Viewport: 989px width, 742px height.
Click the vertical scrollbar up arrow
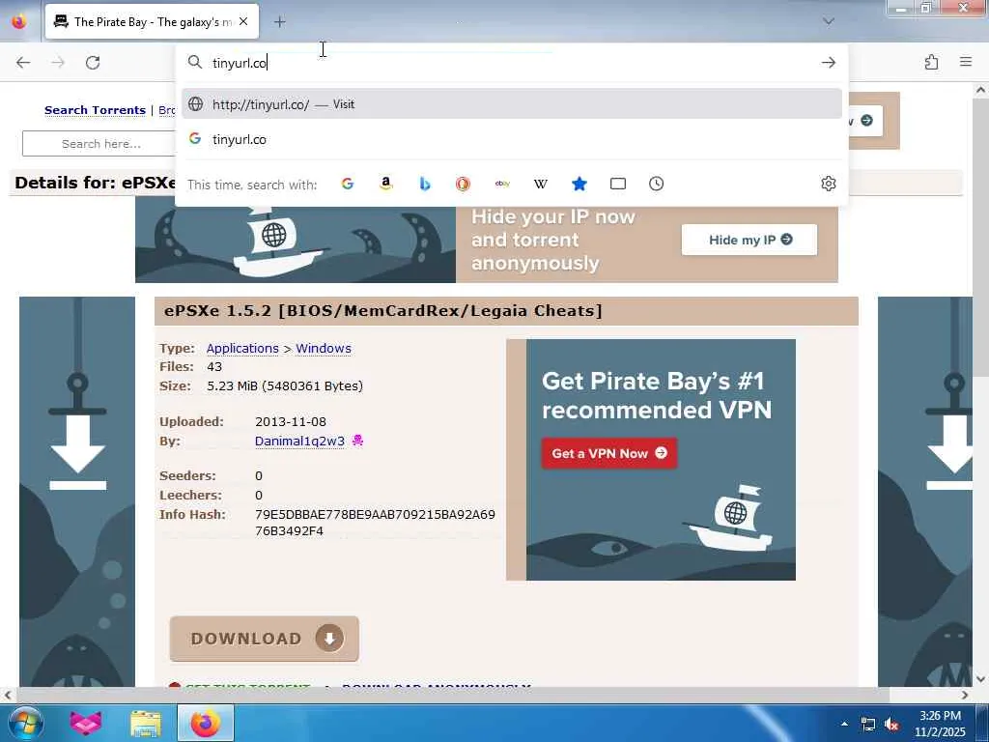[981, 90]
